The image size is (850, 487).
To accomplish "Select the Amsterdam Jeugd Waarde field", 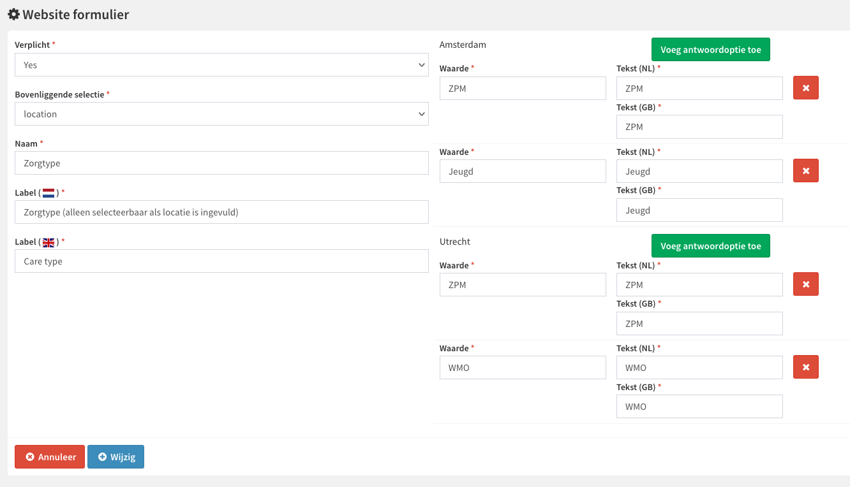I will pos(523,171).
